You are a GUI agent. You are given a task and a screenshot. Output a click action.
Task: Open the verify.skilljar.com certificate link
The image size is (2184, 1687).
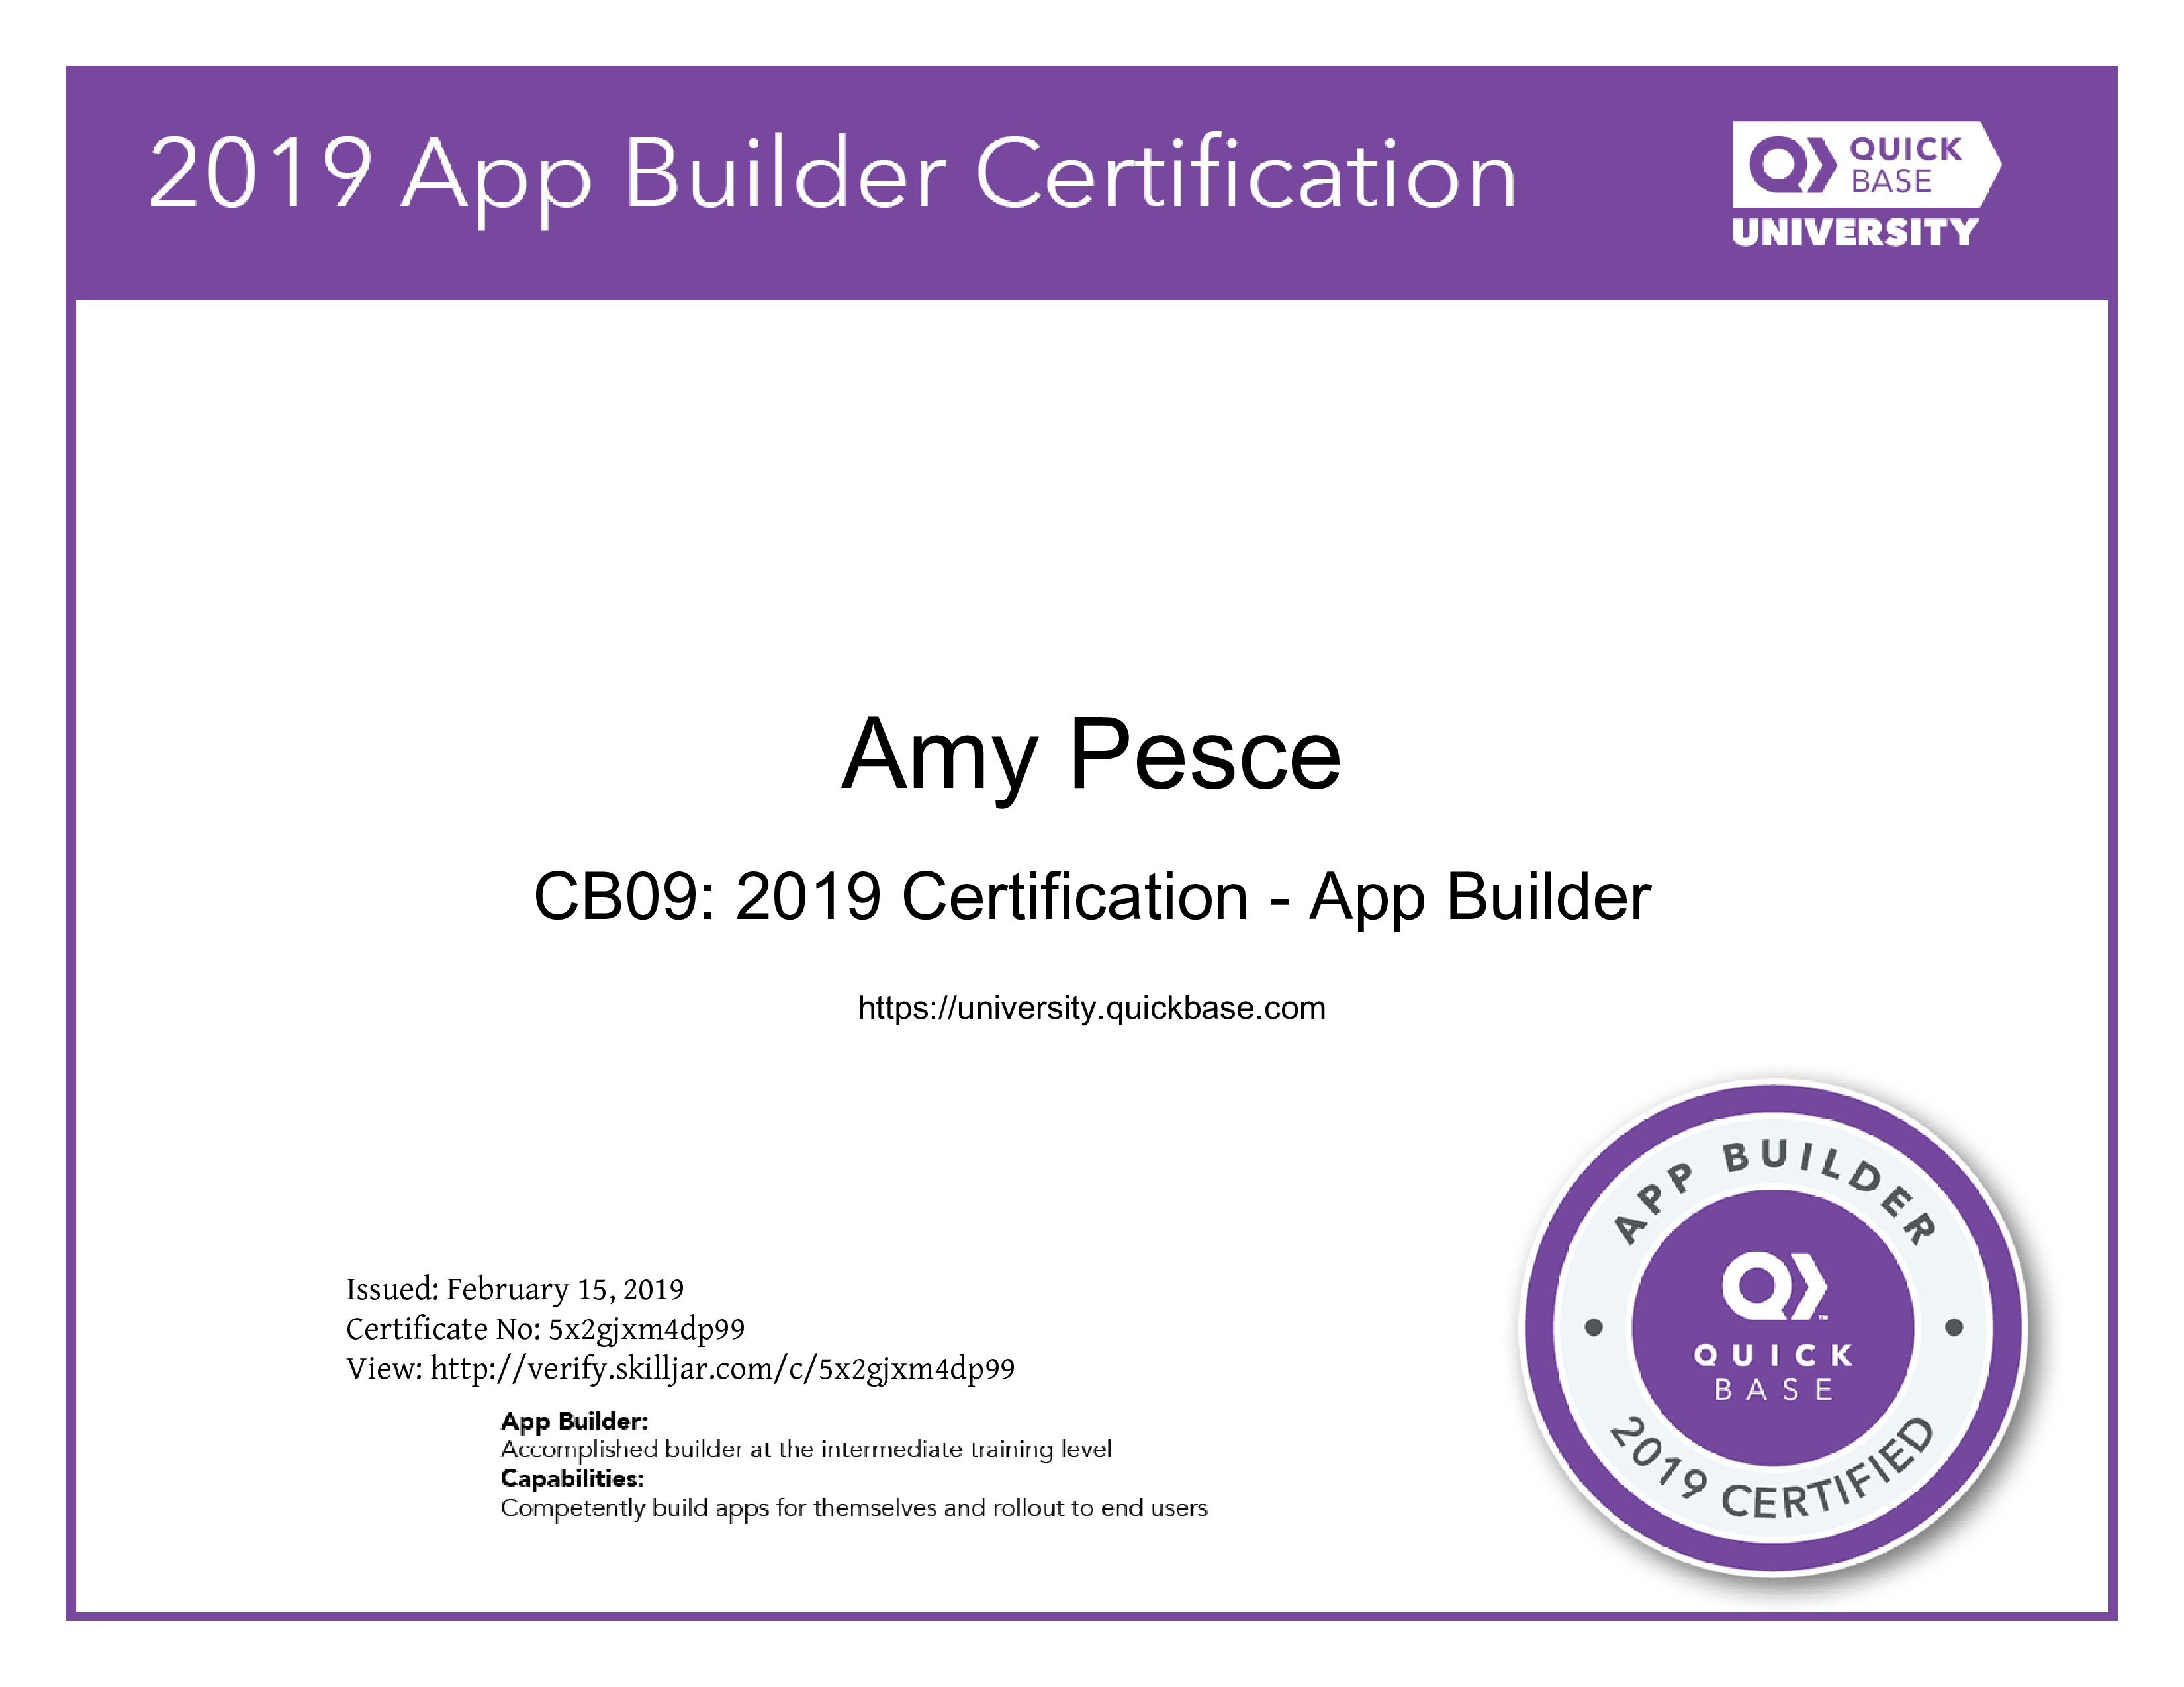point(722,1368)
